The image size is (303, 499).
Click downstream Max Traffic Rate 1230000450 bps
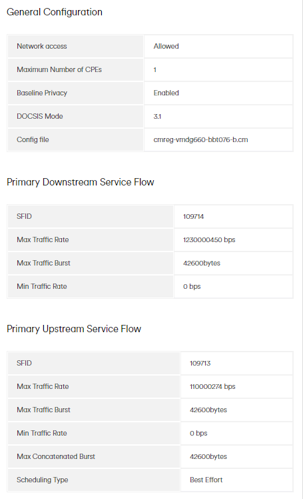click(209, 239)
